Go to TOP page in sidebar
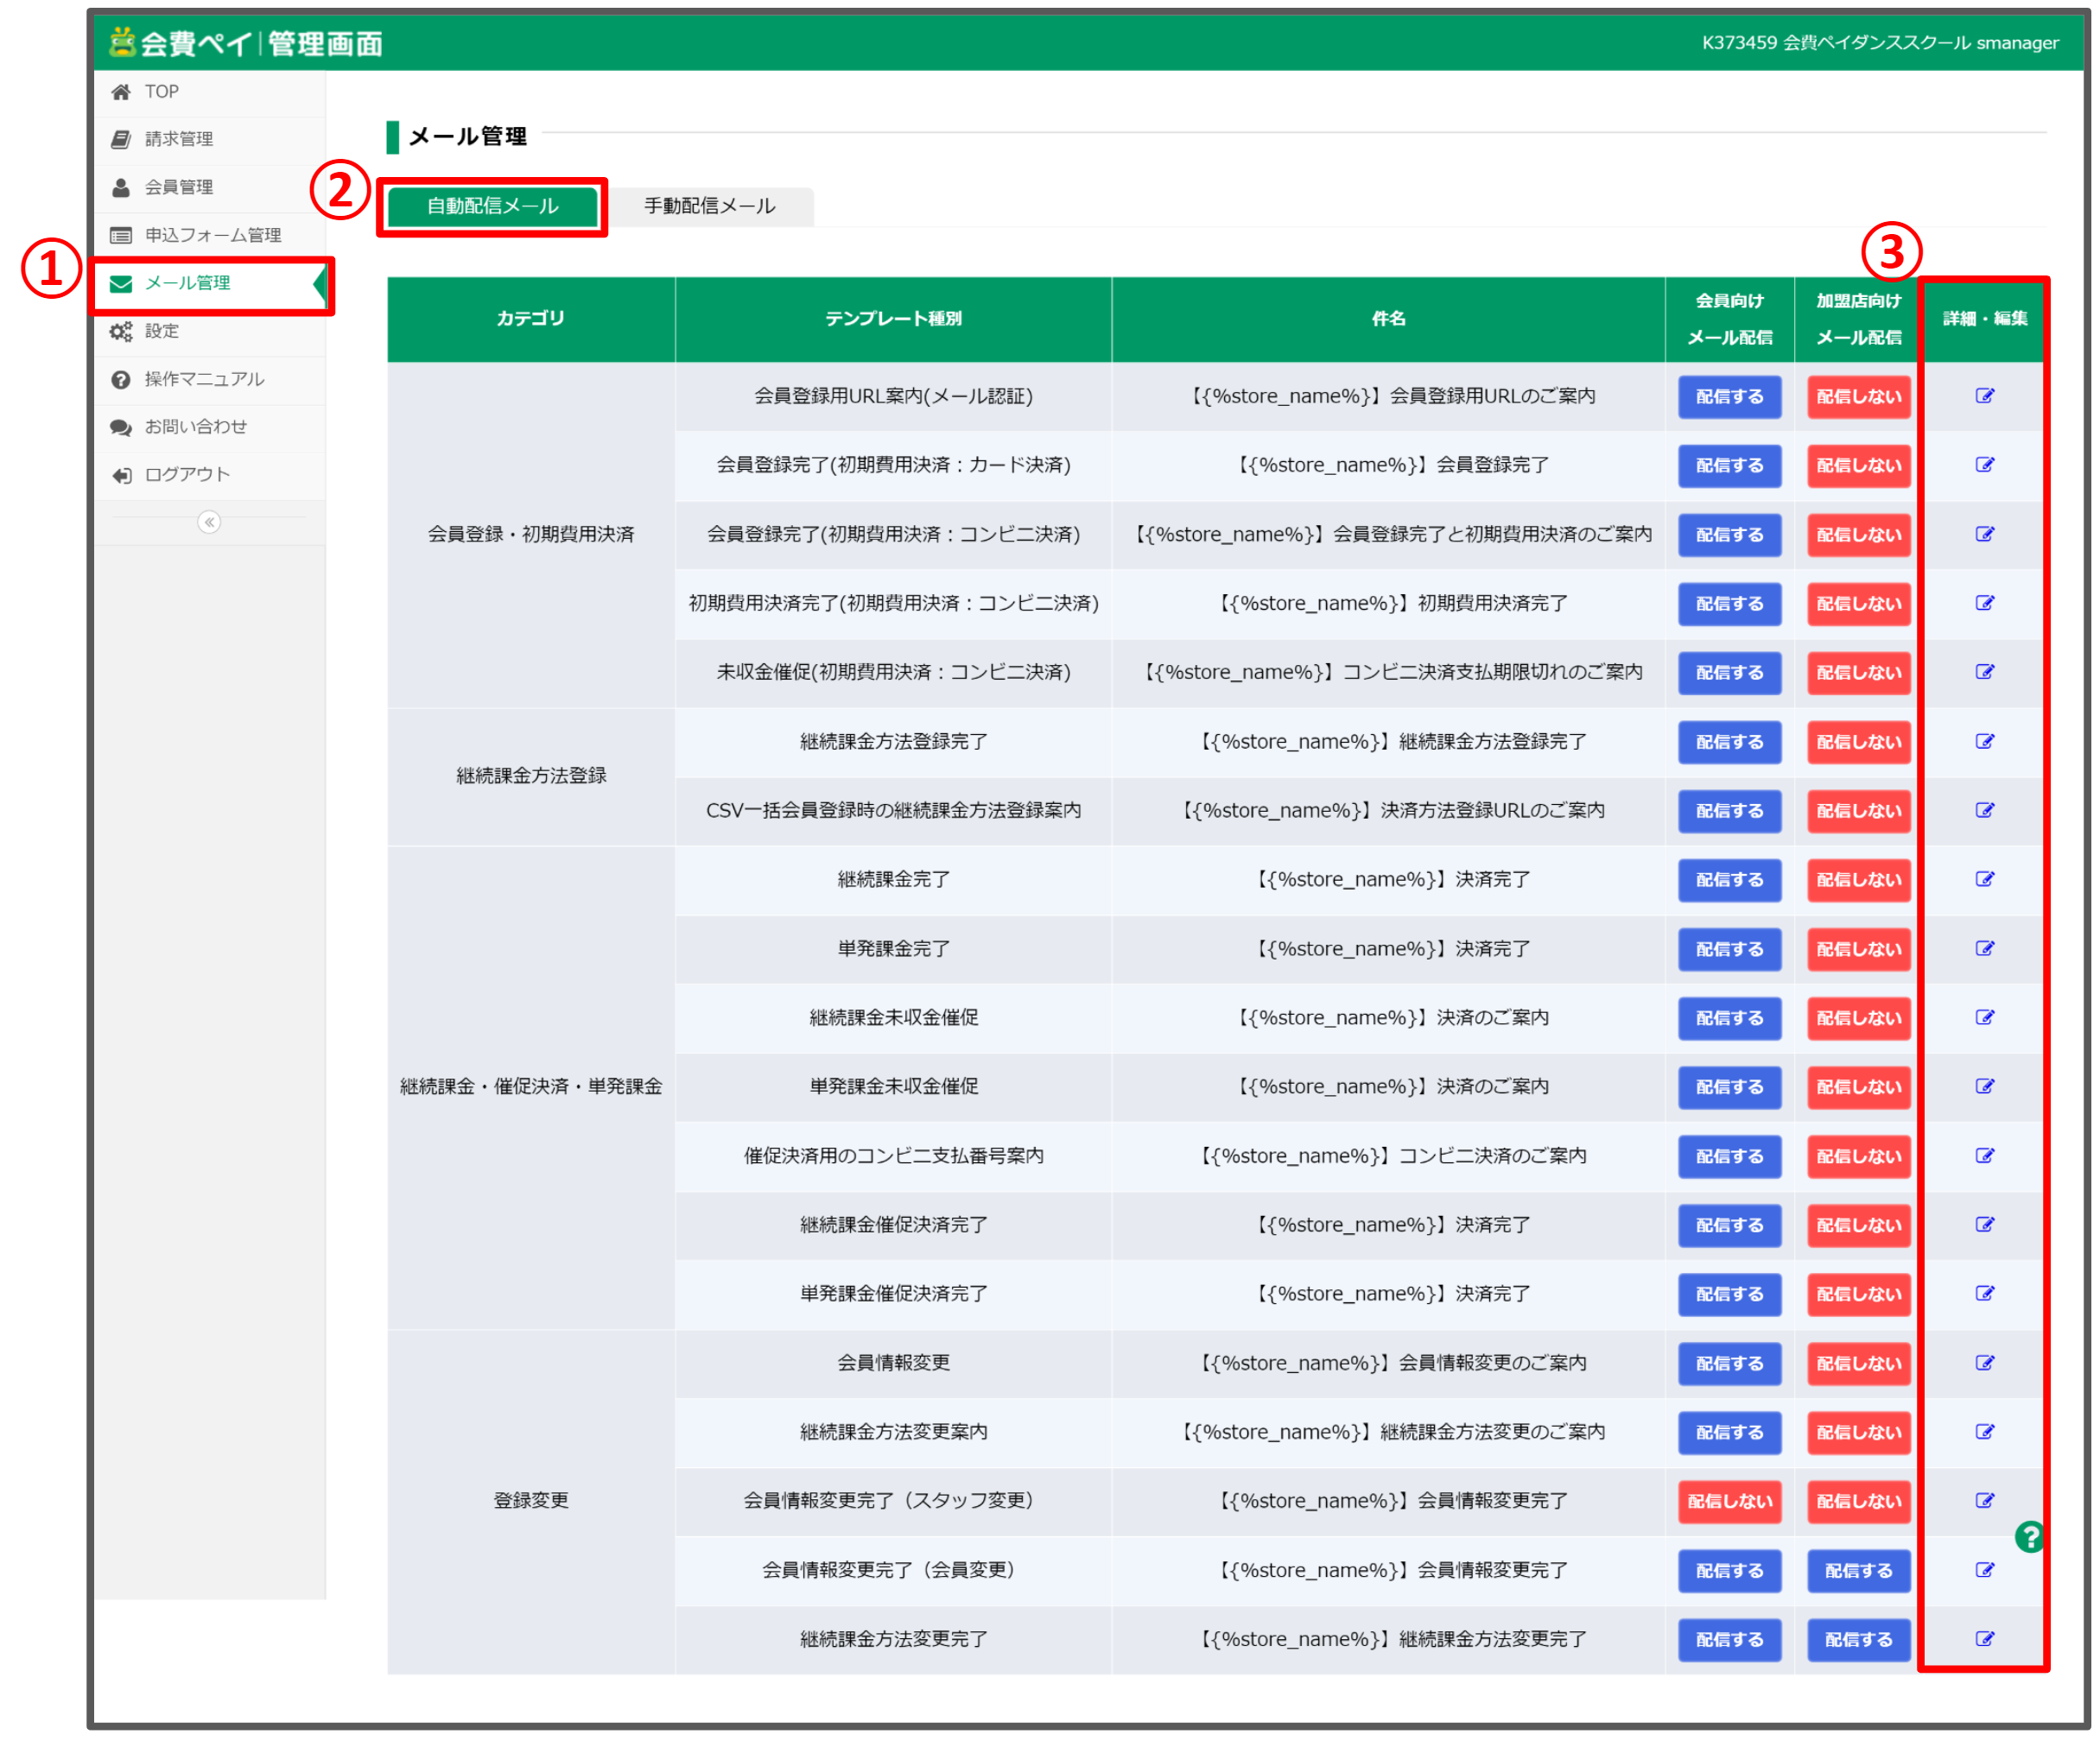This screenshot has width=2100, height=1741. point(161,92)
